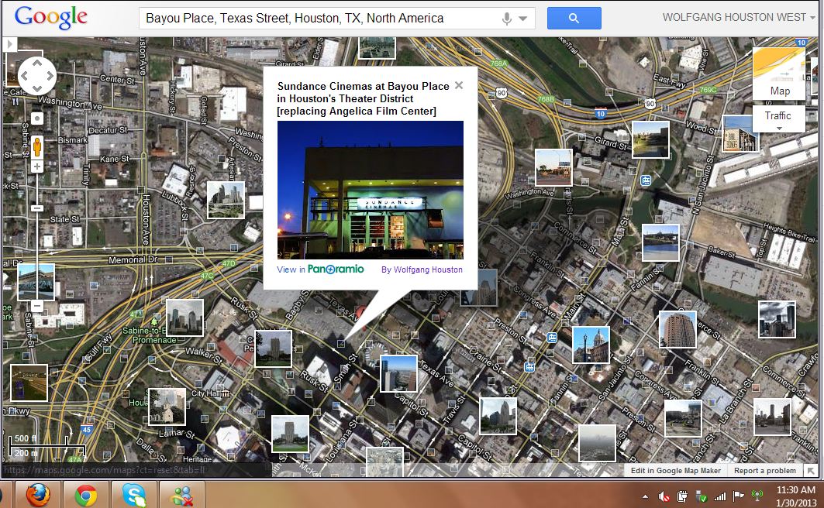Viewport: 824px width, 508px height.
Task: Click the Memorial Dr road label
Action: pyautogui.click(x=133, y=259)
